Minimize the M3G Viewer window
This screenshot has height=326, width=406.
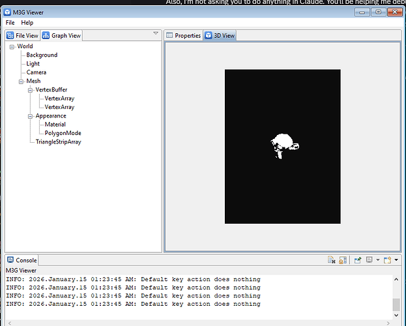click(362, 12)
